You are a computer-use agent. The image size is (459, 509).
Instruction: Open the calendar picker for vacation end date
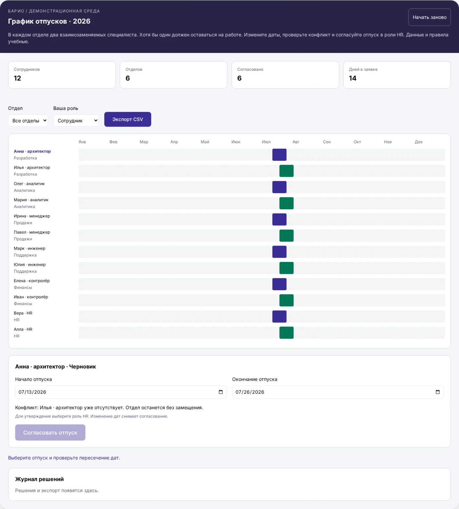(x=438, y=392)
